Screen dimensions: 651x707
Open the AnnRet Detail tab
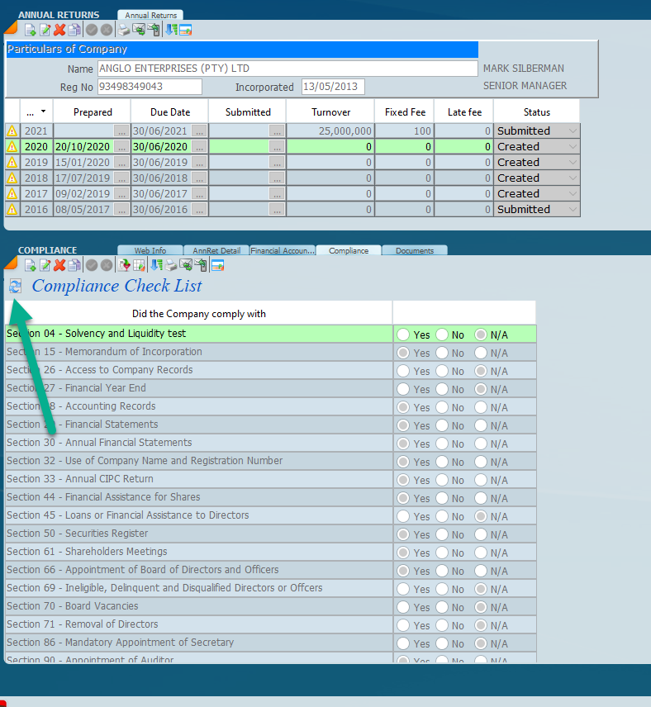coord(216,250)
